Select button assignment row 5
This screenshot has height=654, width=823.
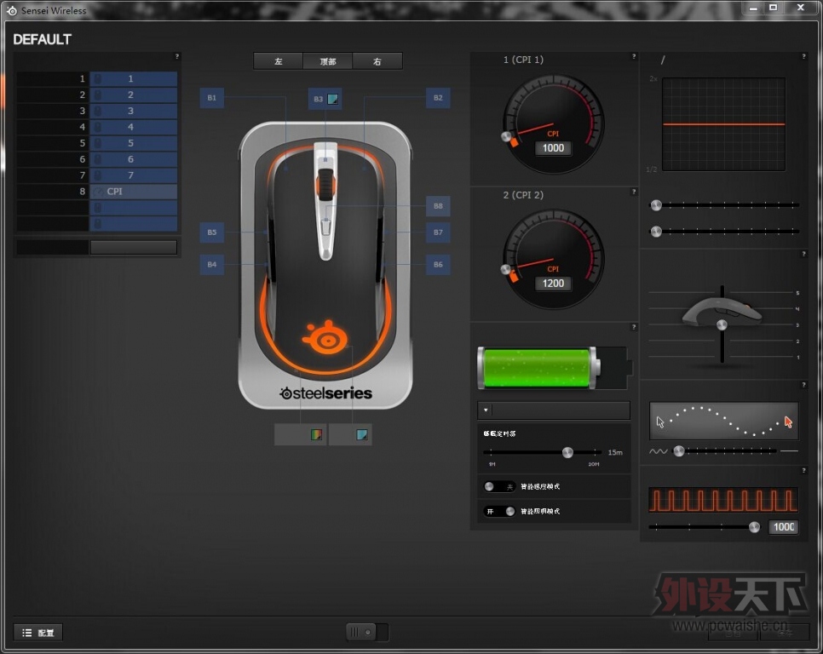pos(133,143)
